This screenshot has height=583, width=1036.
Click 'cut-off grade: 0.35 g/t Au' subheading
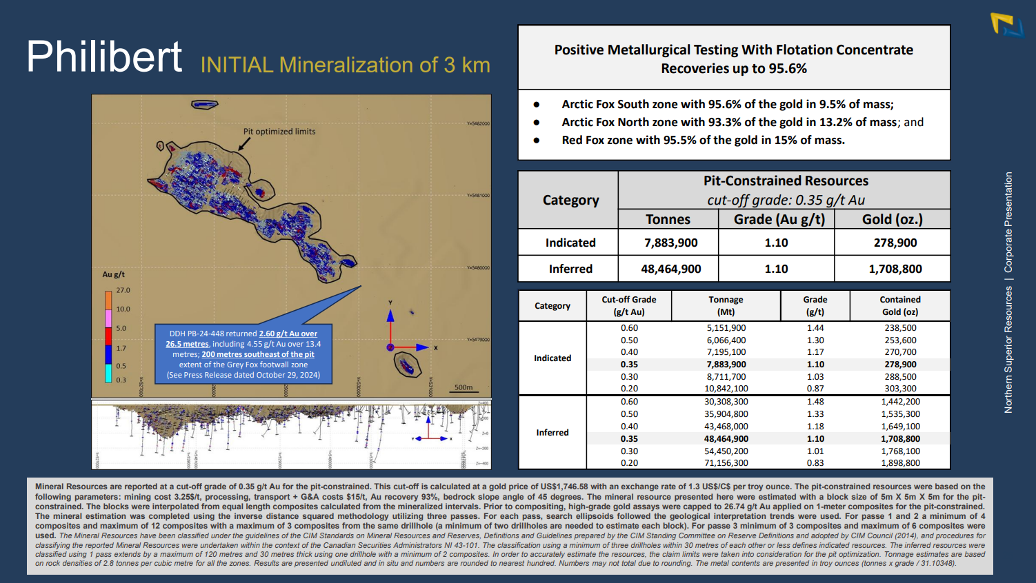[x=786, y=200]
